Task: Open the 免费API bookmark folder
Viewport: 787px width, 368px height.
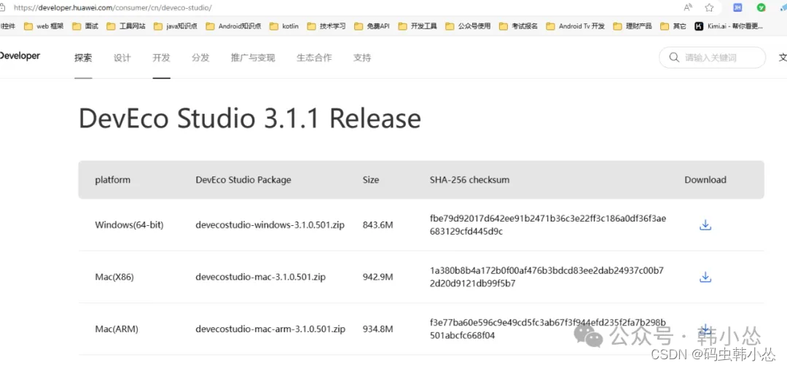Action: coord(372,26)
